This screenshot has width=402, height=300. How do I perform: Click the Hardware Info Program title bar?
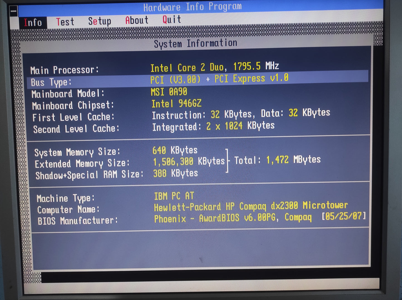click(193, 7)
